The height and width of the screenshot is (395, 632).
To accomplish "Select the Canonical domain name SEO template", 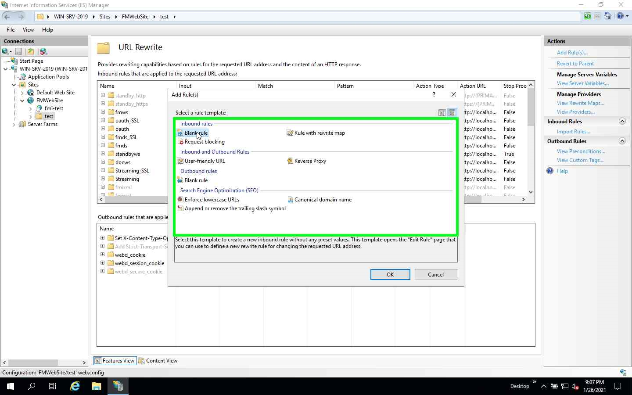I will click(323, 199).
